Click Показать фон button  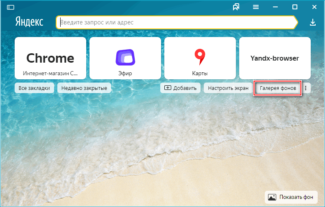[291, 197]
